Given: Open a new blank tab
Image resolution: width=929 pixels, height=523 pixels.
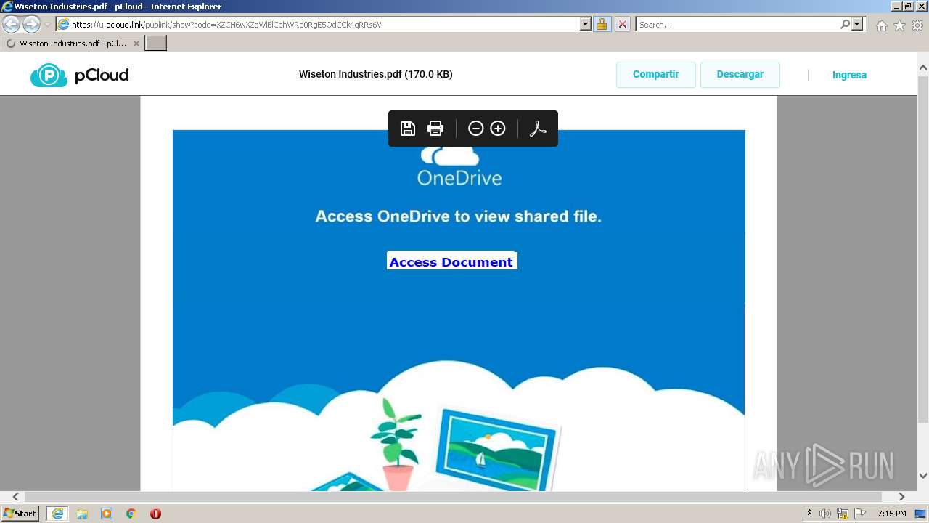Looking at the screenshot, I should coord(156,44).
